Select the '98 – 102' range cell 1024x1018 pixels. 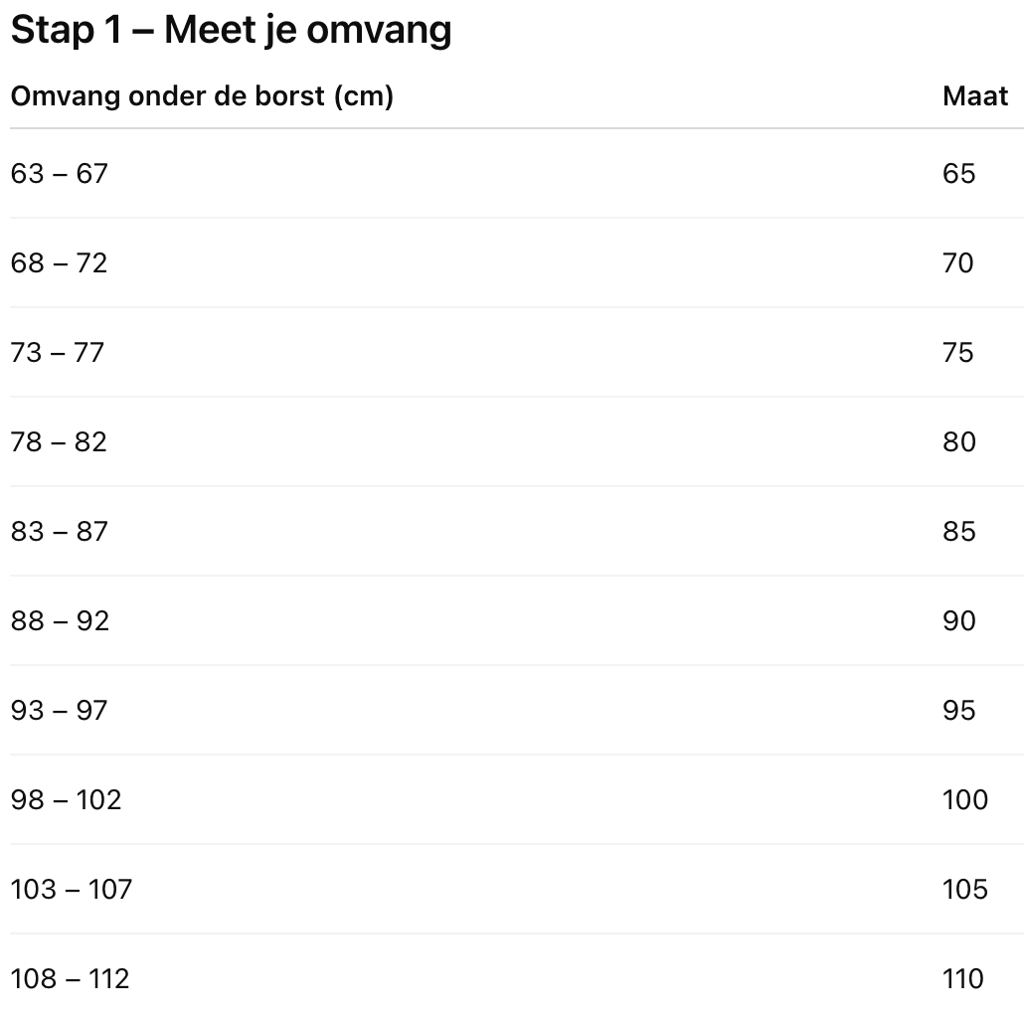(66, 800)
